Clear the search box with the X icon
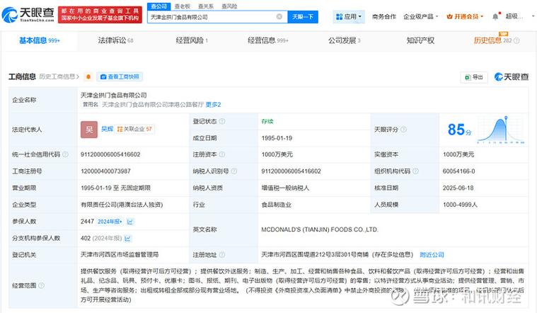This screenshot has height=313, width=537. click(x=279, y=16)
